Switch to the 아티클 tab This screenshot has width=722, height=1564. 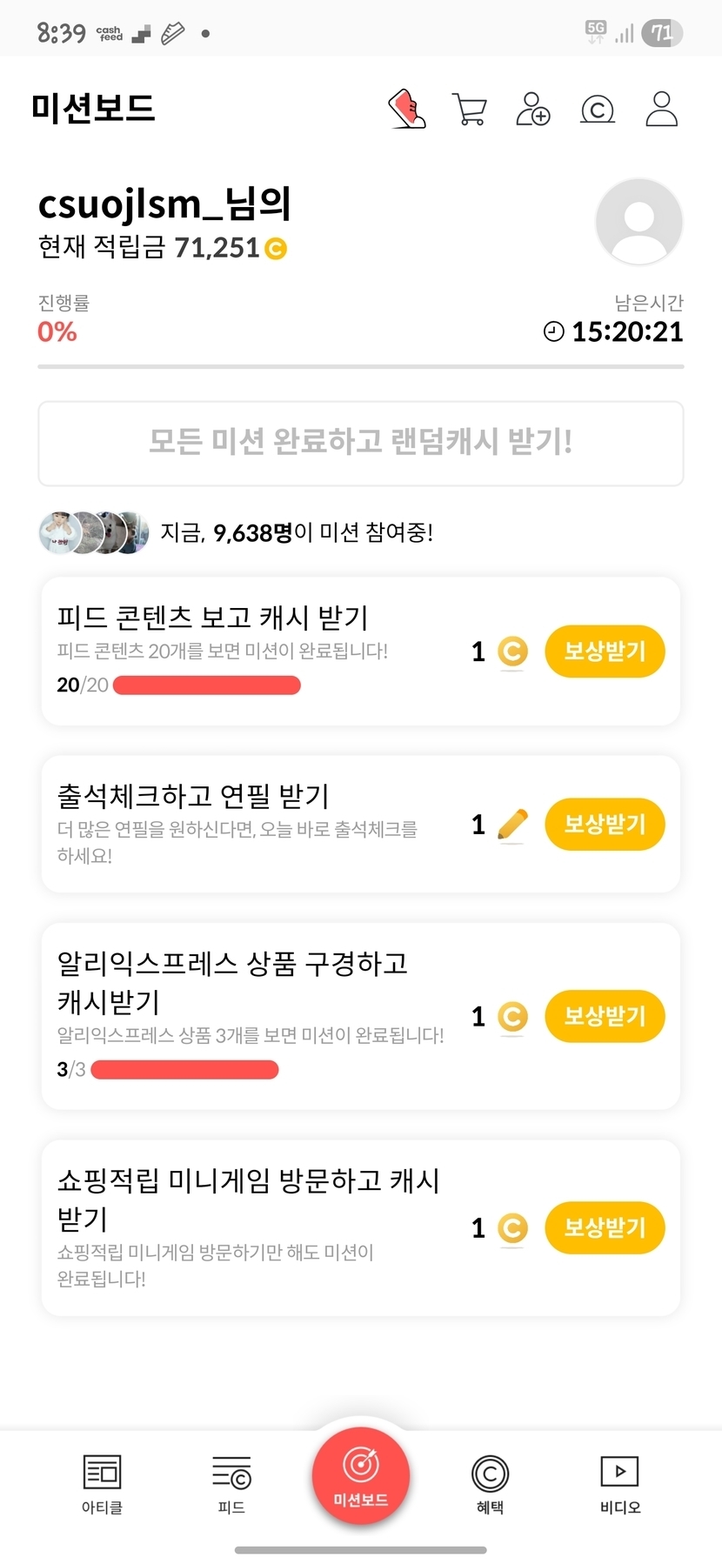pyautogui.click(x=102, y=1484)
